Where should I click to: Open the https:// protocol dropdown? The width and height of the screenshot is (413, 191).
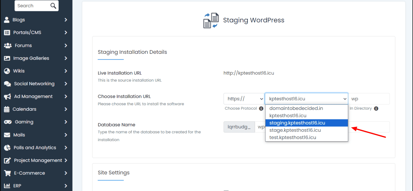(x=244, y=99)
